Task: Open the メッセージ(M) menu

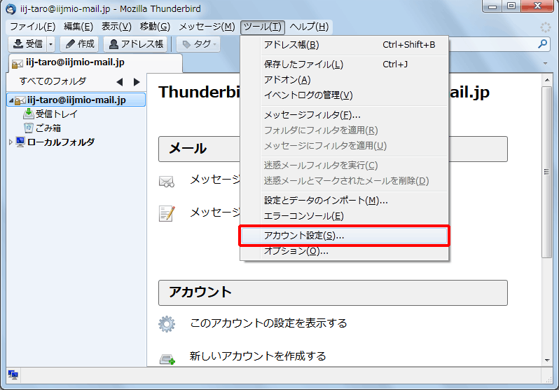Action: [x=207, y=27]
